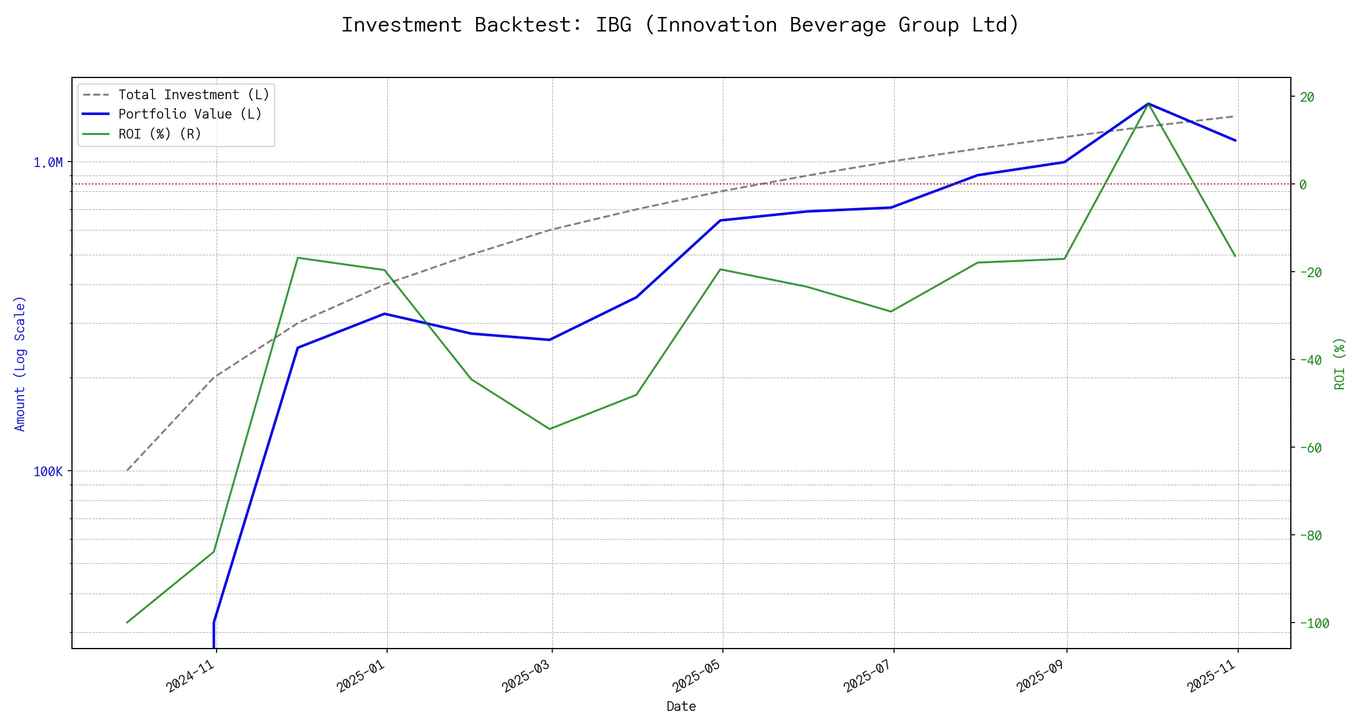Click the 2024-11 date axis label

(x=191, y=676)
